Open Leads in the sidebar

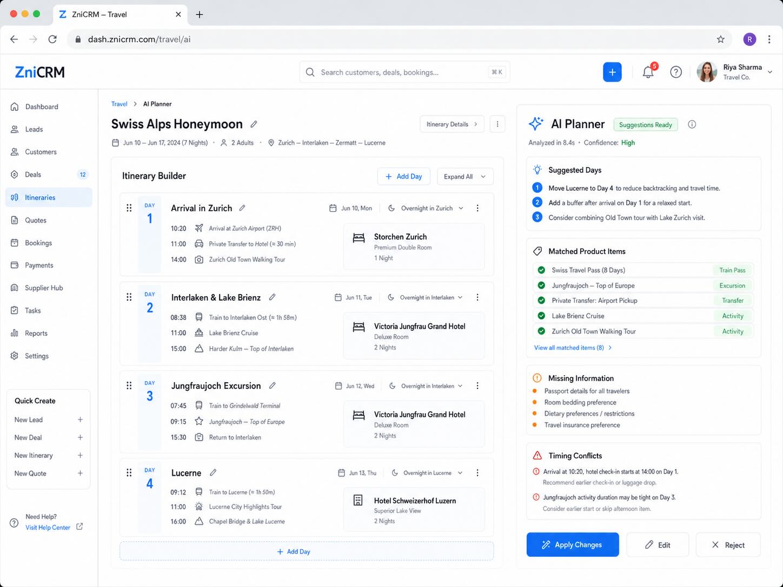pos(49,130)
